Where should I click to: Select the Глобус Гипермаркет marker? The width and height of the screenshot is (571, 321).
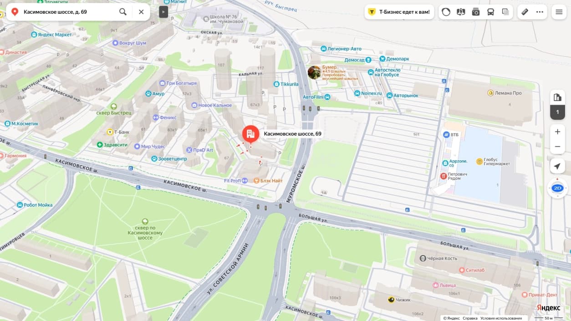click(479, 162)
